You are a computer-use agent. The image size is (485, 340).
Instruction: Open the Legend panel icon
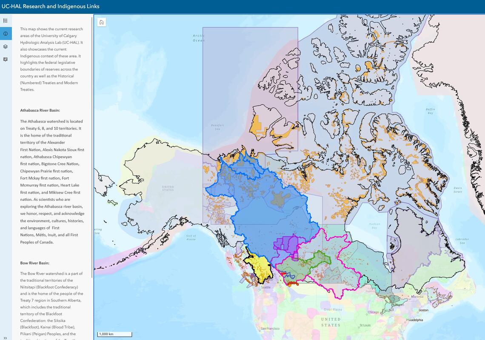[x=6, y=20]
